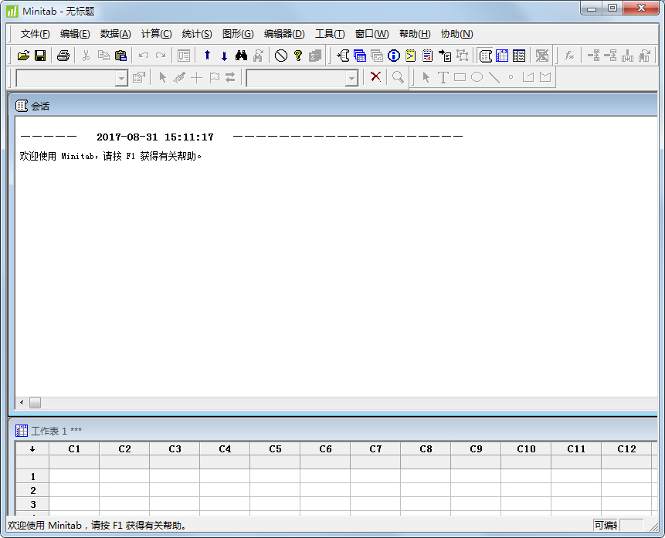Screen dimensions: 665x538
Task: Click the session horizontal scrollbar thumb
Action: coord(36,402)
